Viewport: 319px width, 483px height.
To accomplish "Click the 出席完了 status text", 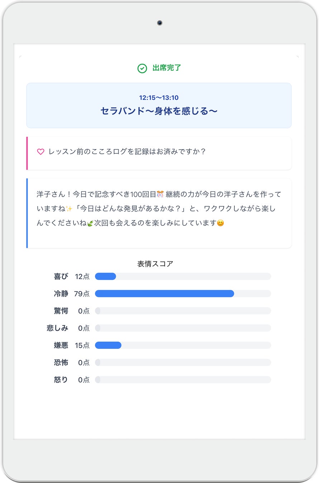I will (167, 68).
